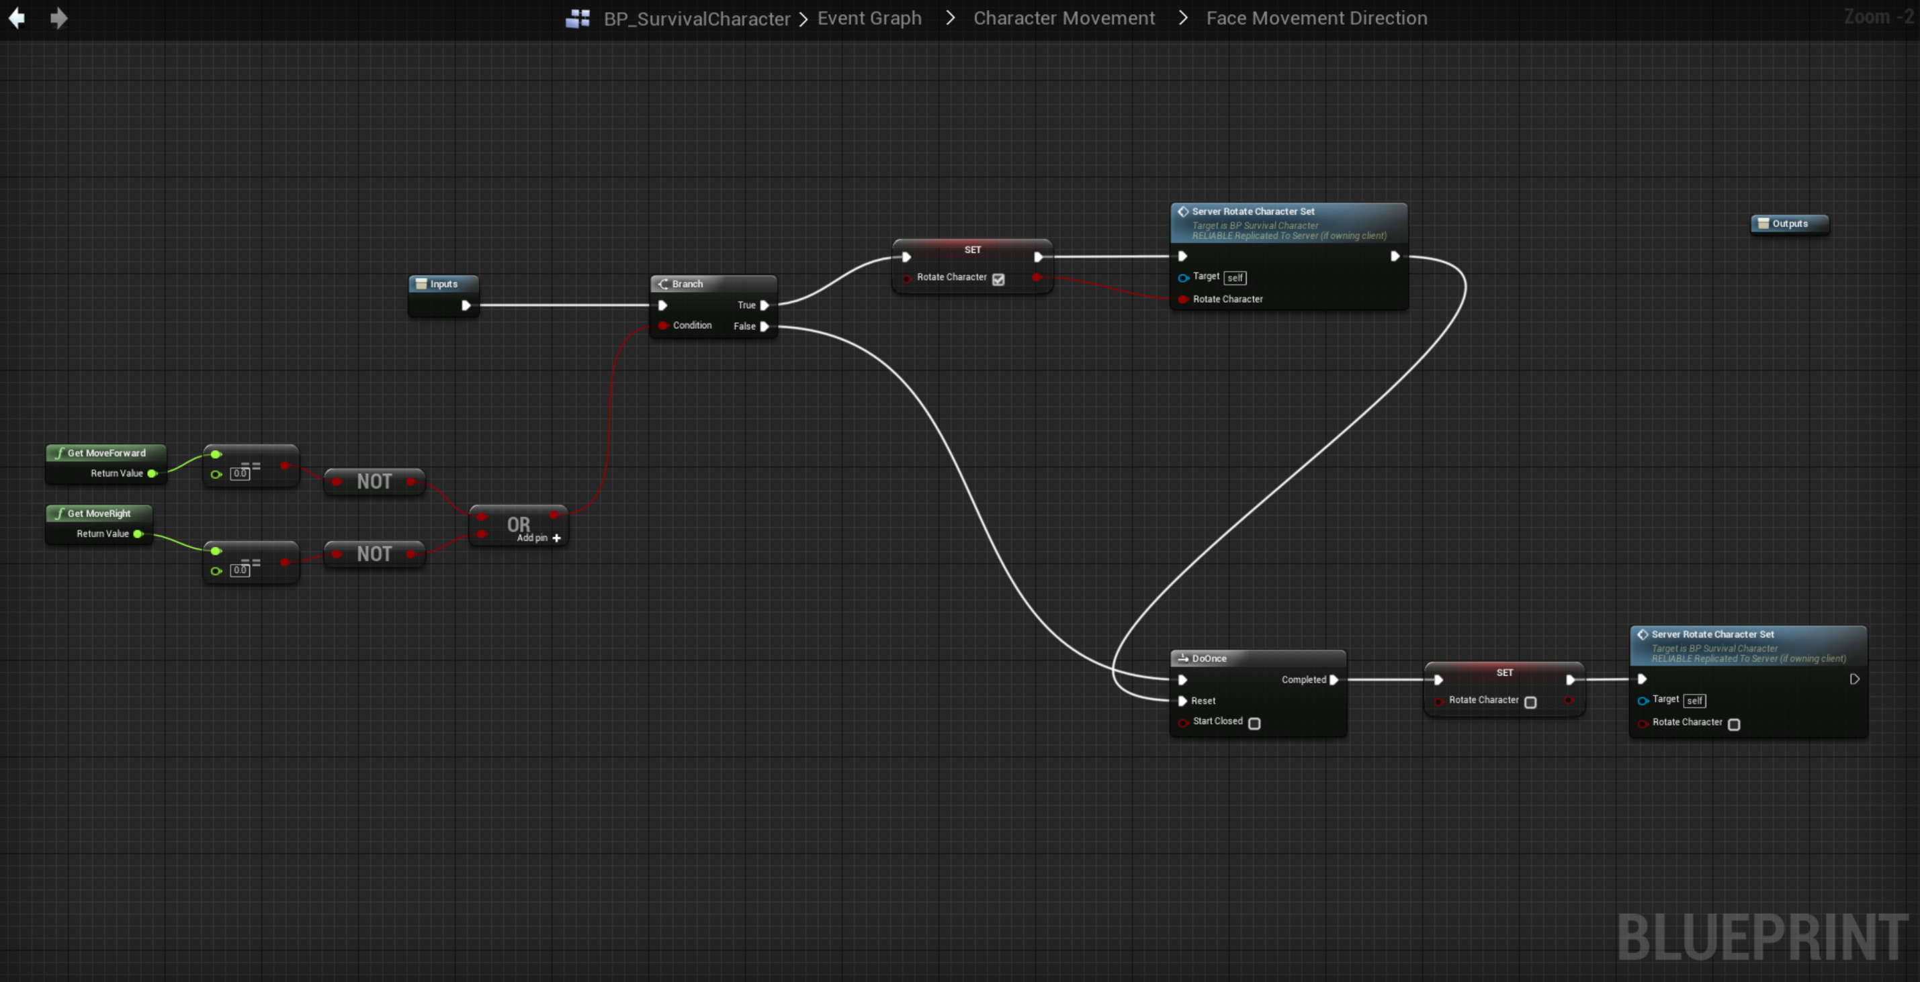Enable Start Closed on DoOnce node
This screenshot has width=1920, height=982.
coord(1254,723)
